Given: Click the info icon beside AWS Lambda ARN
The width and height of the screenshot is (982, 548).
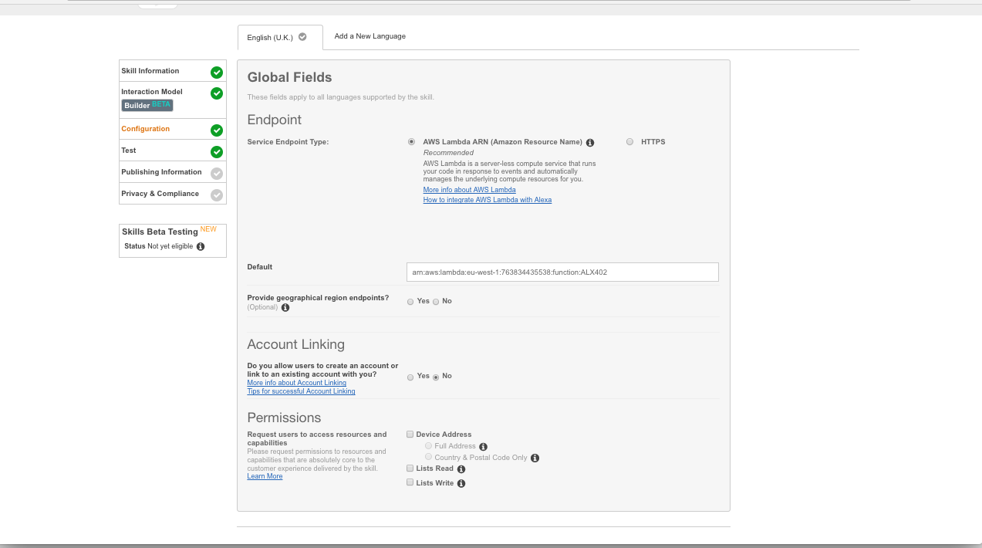Looking at the screenshot, I should 590,142.
